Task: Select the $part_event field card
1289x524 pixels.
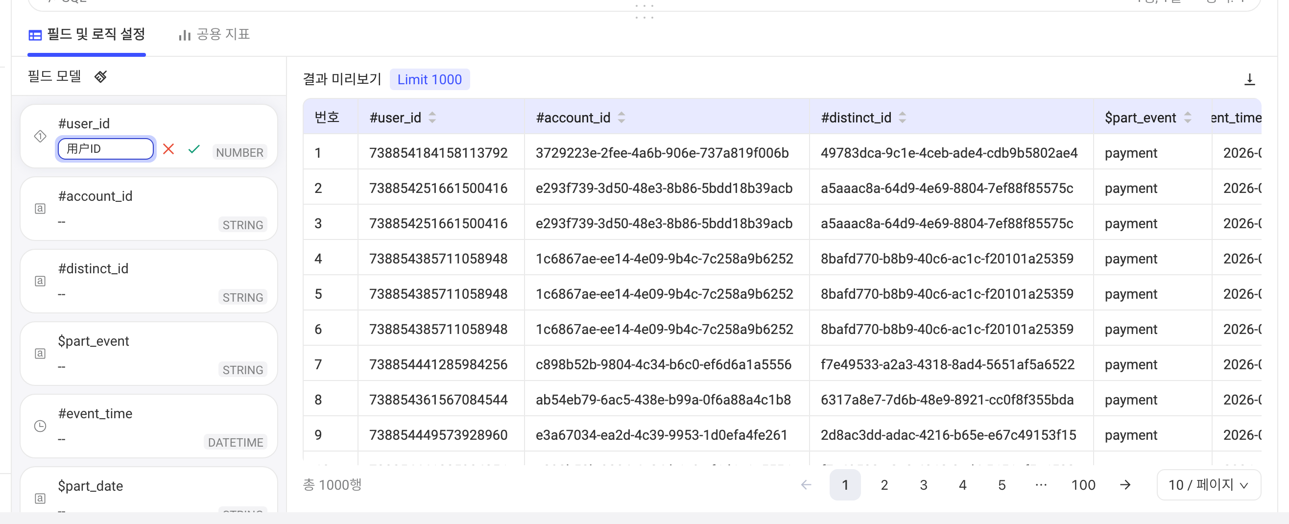Action: pyautogui.click(x=148, y=354)
